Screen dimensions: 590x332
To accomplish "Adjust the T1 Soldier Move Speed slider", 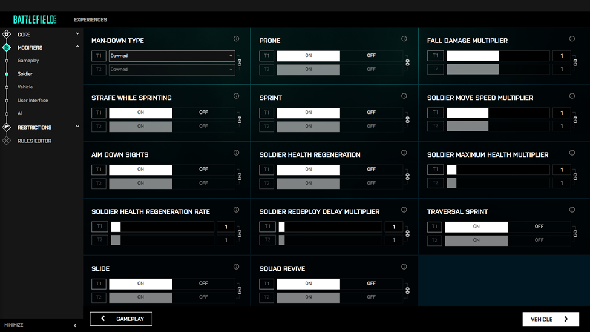I will point(497,113).
